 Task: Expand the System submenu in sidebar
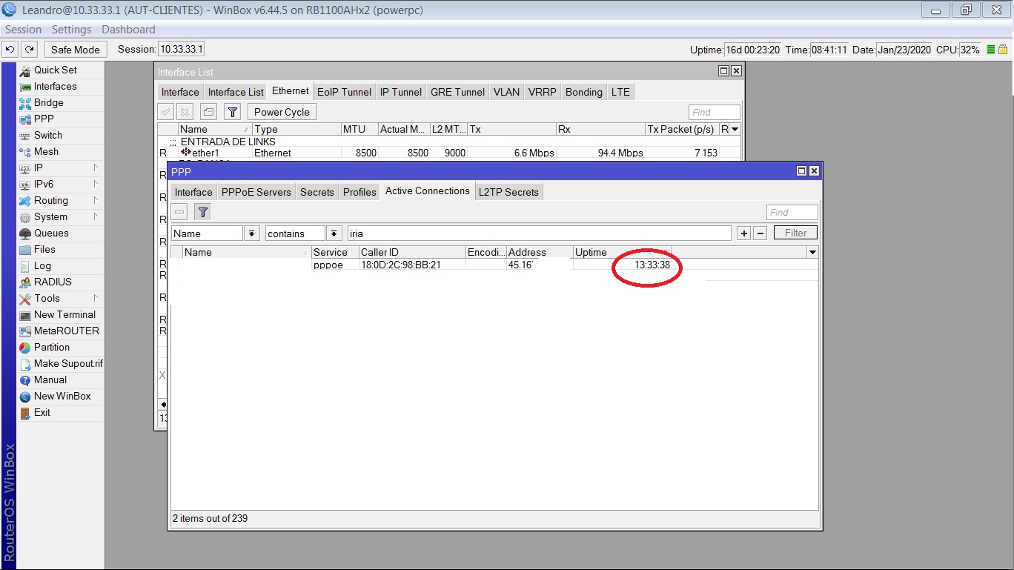click(96, 216)
